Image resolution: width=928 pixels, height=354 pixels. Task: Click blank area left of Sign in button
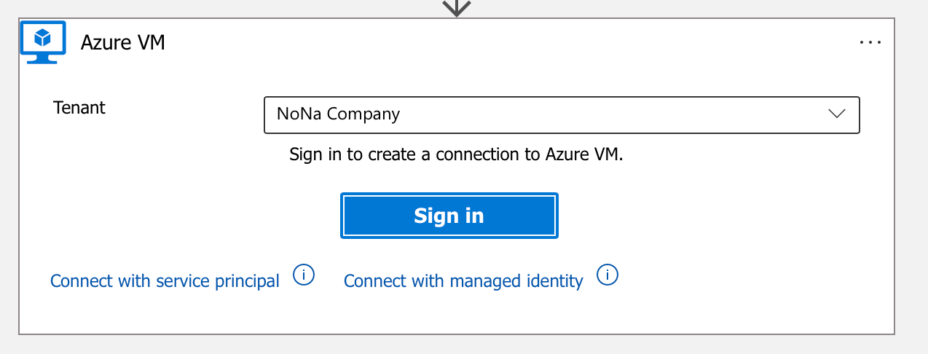tap(182, 216)
